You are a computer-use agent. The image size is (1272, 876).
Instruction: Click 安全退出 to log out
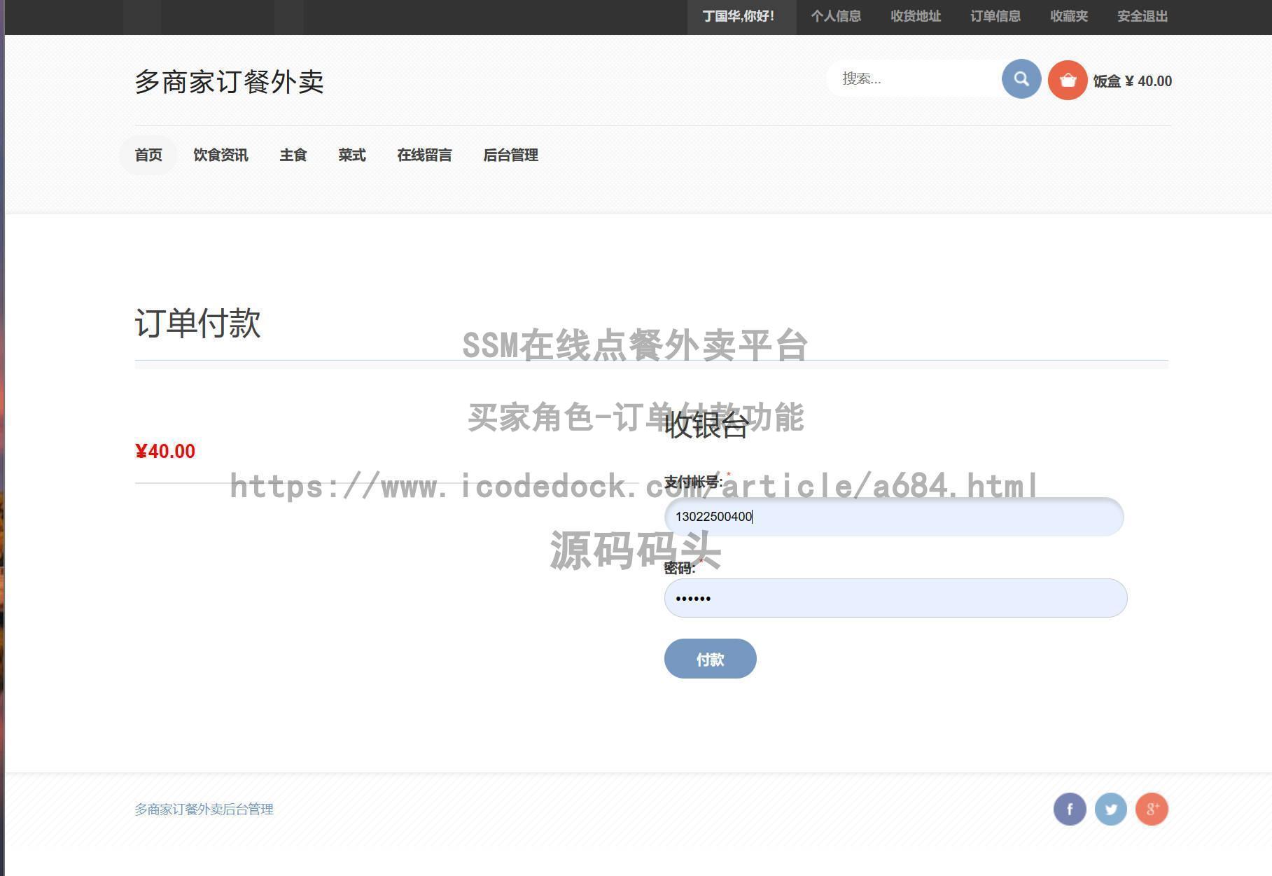click(x=1142, y=16)
